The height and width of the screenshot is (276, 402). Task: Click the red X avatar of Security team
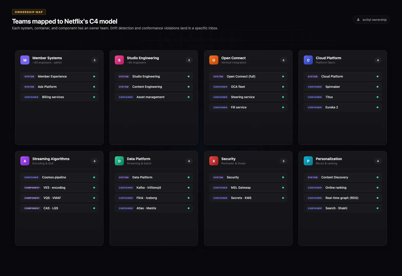(214, 161)
